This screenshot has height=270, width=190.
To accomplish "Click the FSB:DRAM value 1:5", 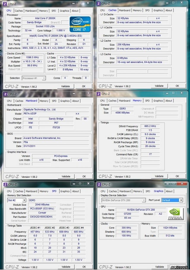I will pyautogui.click(x=150, y=130).
